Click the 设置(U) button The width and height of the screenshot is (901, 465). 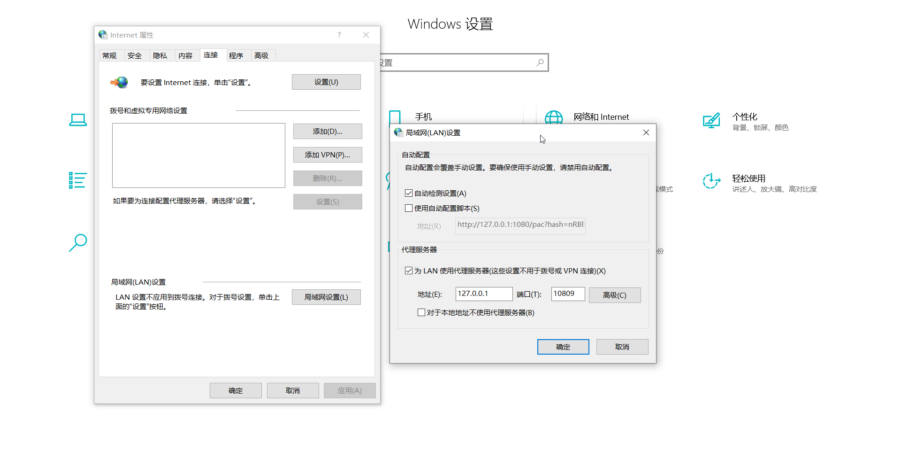coord(326,82)
